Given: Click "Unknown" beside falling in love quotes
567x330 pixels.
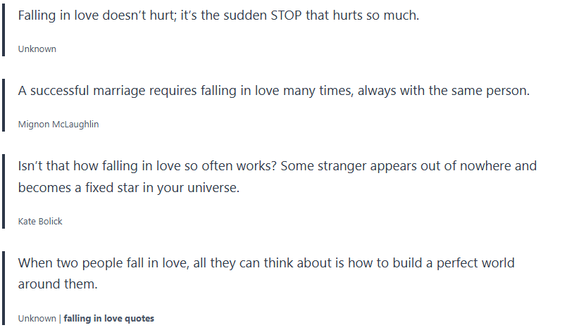Looking at the screenshot, I should 37,318.
